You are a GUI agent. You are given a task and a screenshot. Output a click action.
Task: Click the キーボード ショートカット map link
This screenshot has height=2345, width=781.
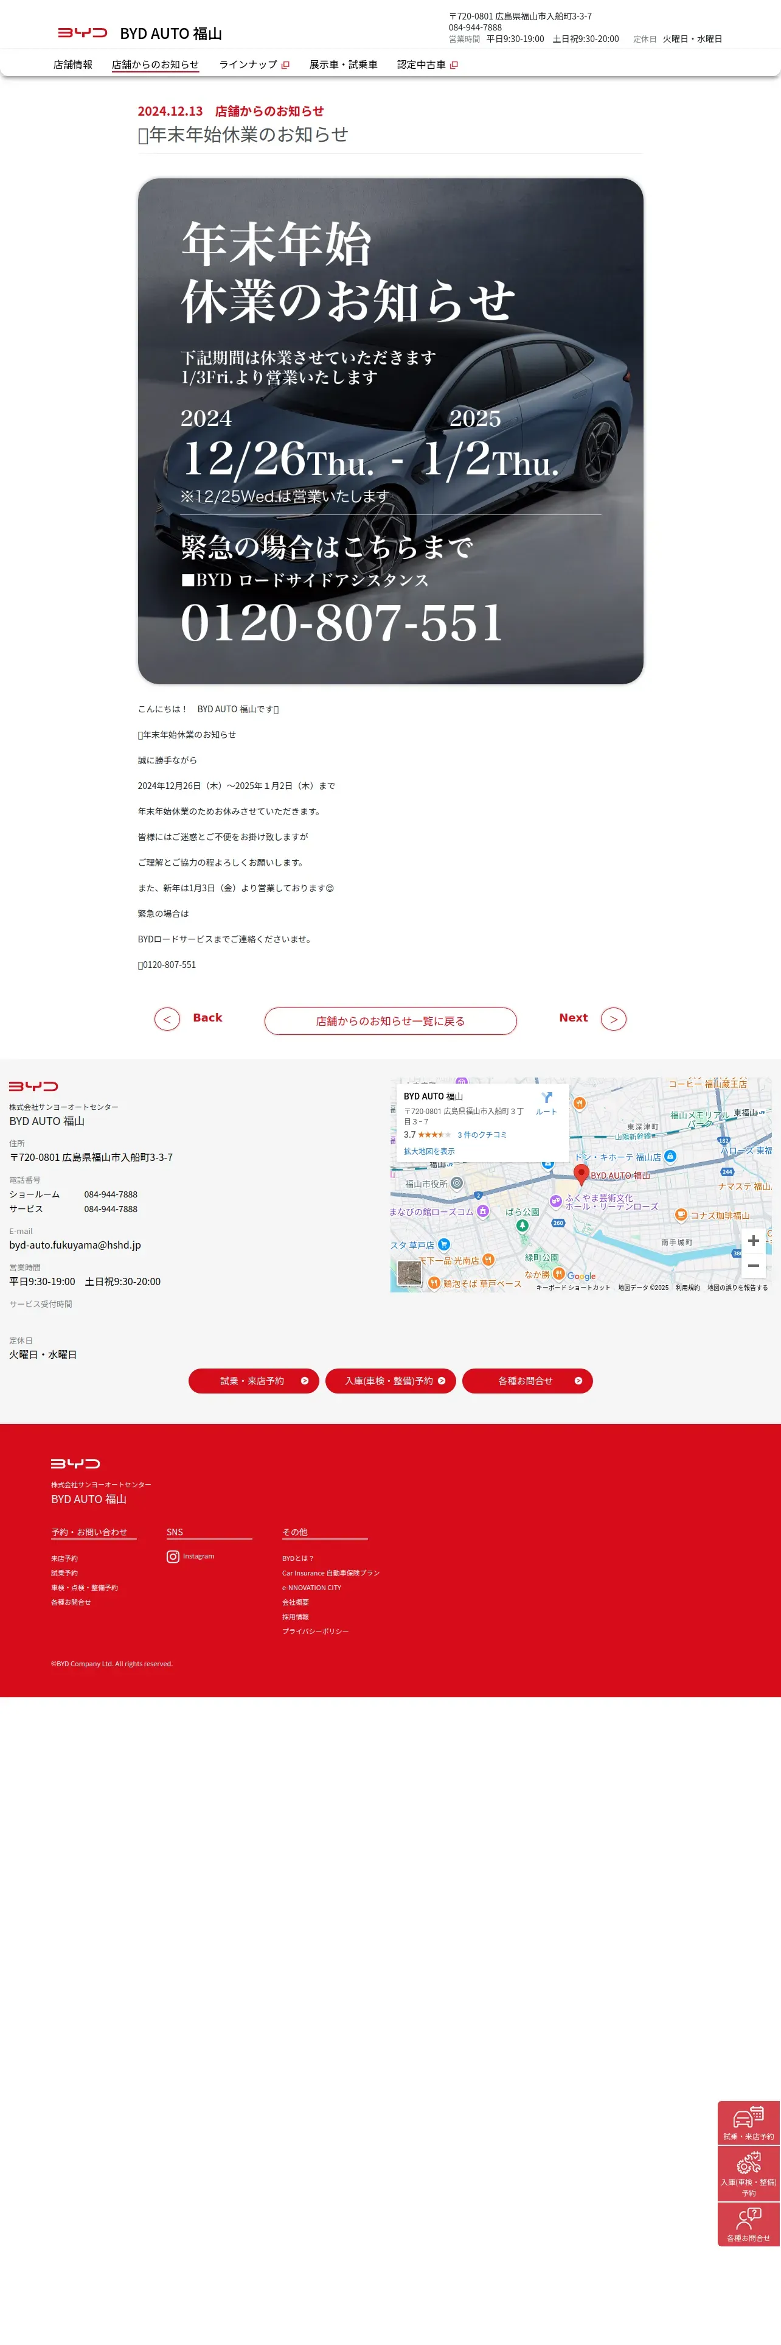573,1287
